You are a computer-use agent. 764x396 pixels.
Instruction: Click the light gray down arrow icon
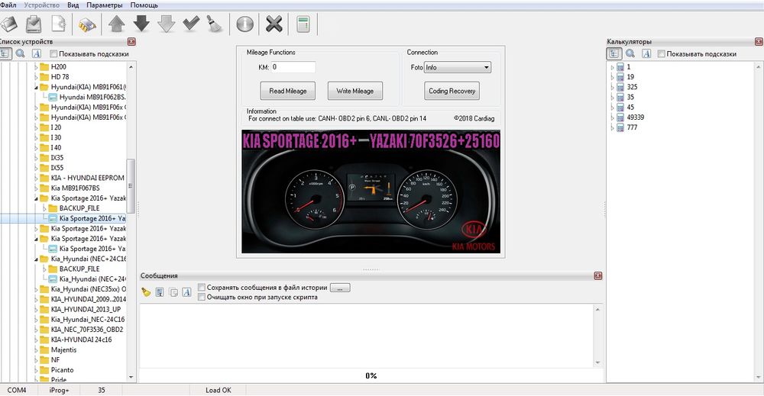tap(166, 24)
